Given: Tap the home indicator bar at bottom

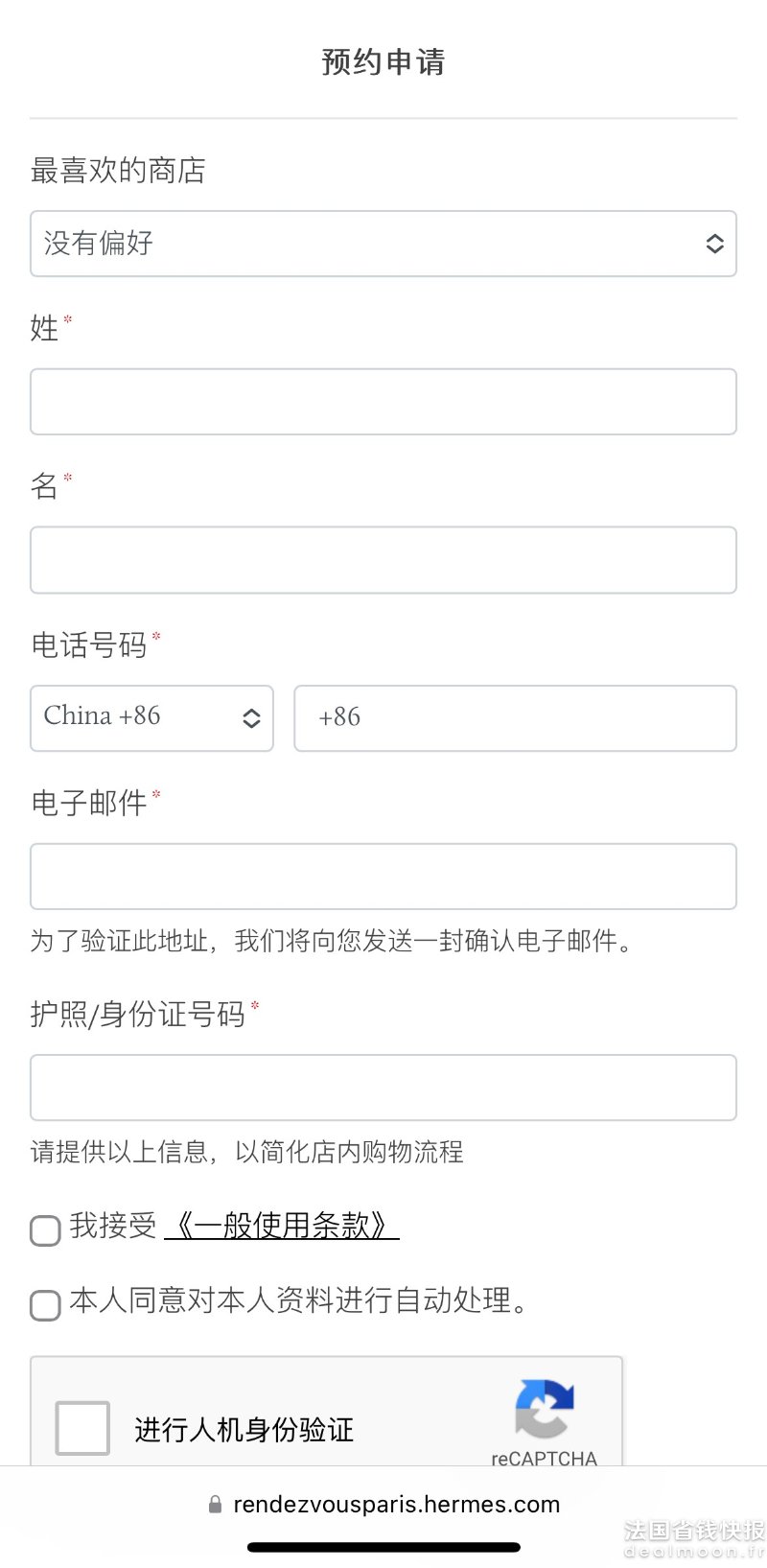Looking at the screenshot, I should (383, 1547).
